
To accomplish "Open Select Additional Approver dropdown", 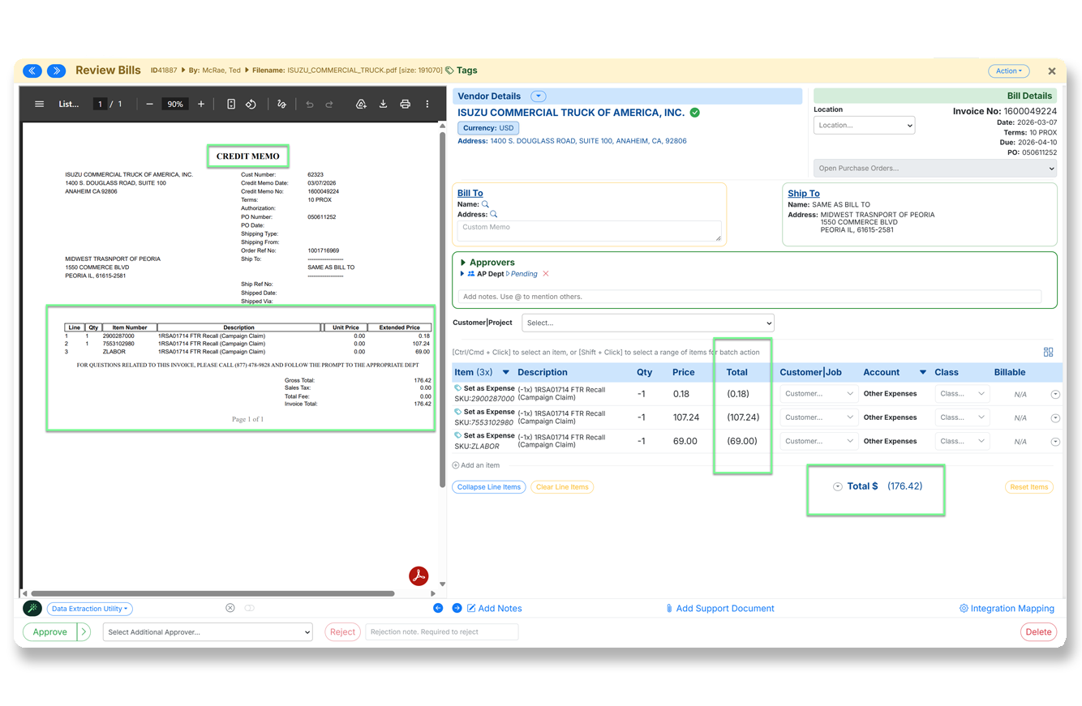I will (208, 632).
